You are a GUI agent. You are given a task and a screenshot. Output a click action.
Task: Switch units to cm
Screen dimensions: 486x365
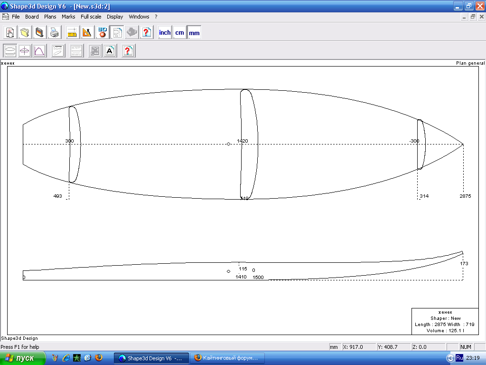click(x=179, y=32)
